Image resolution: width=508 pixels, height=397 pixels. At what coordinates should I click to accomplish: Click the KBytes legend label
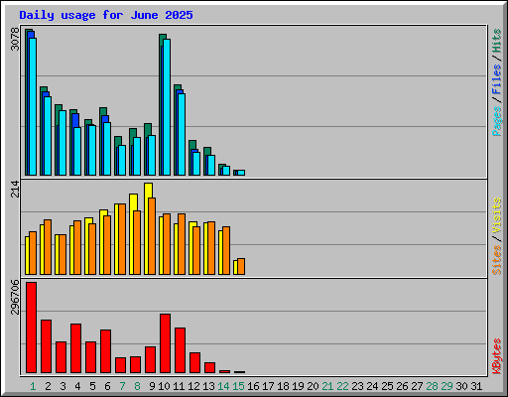496,356
